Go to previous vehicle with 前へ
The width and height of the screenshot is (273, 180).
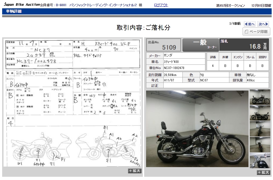point(250,24)
